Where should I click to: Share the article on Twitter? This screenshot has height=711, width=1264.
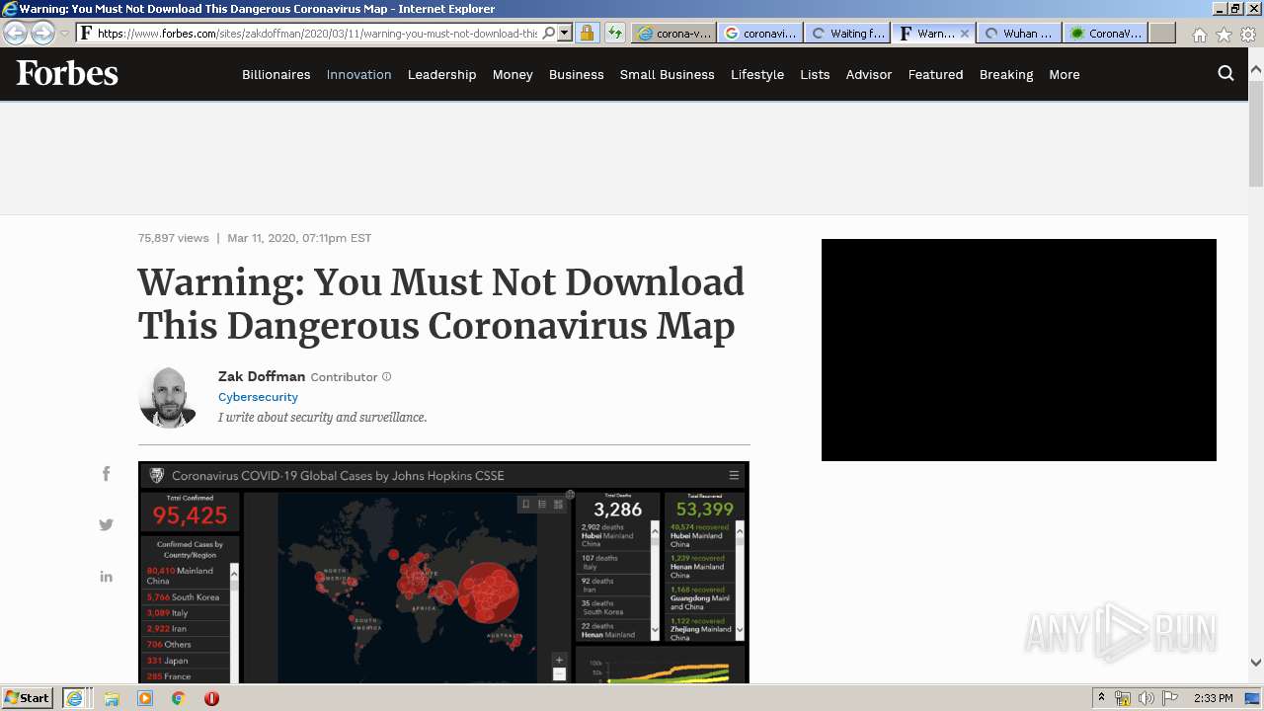click(x=106, y=525)
